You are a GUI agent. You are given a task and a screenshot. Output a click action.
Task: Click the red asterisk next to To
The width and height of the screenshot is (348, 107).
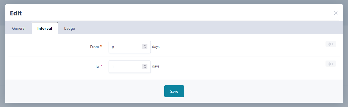101,66
